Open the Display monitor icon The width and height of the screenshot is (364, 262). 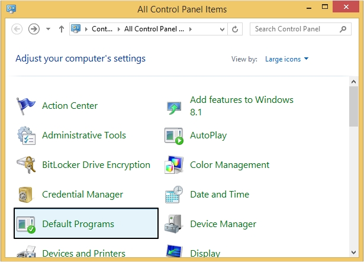(174, 251)
